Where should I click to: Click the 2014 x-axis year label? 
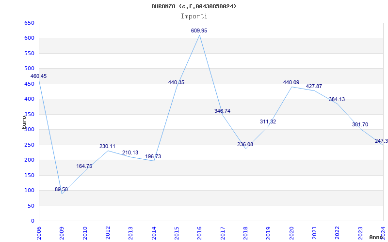[x=154, y=233]
